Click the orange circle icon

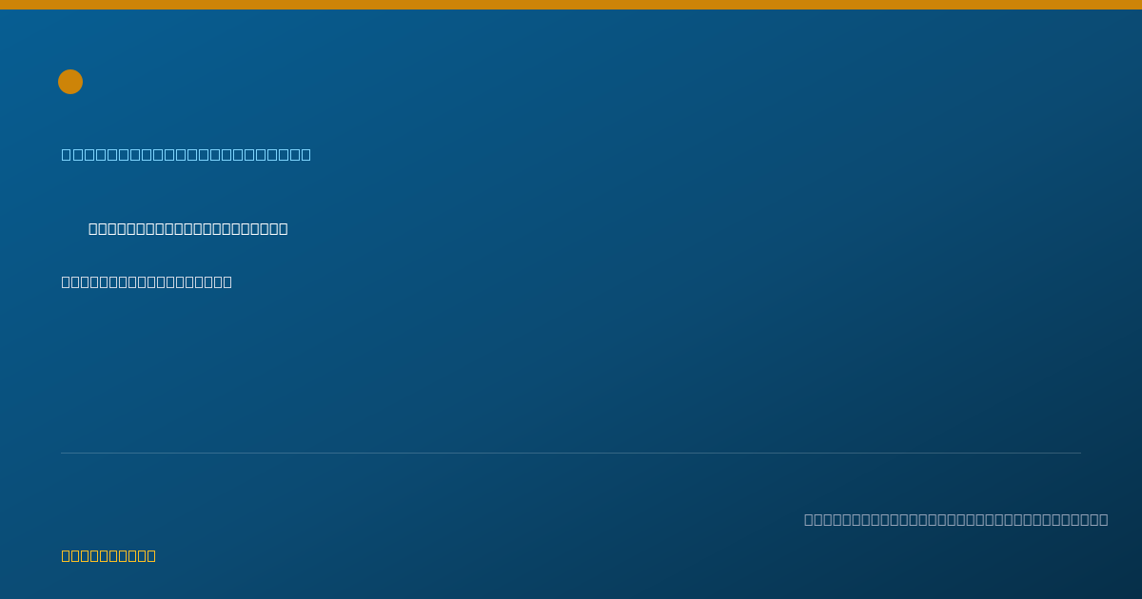70,82
